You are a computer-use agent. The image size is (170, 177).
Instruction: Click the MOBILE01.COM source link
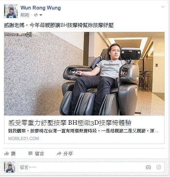click(x=24, y=139)
